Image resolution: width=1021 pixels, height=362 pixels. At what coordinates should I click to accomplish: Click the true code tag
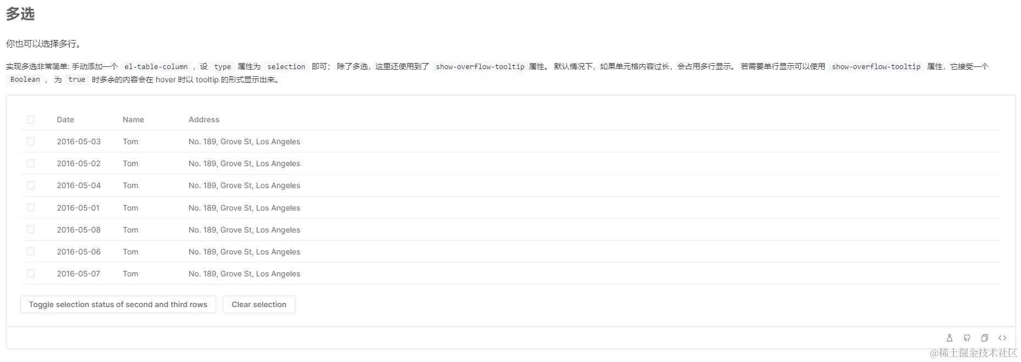pyautogui.click(x=77, y=80)
